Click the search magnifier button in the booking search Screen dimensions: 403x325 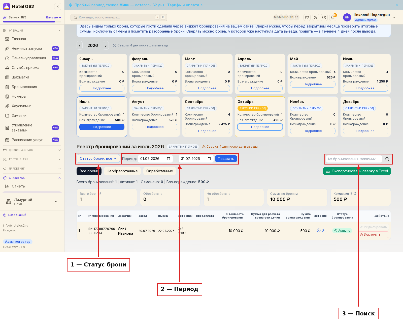click(387, 159)
